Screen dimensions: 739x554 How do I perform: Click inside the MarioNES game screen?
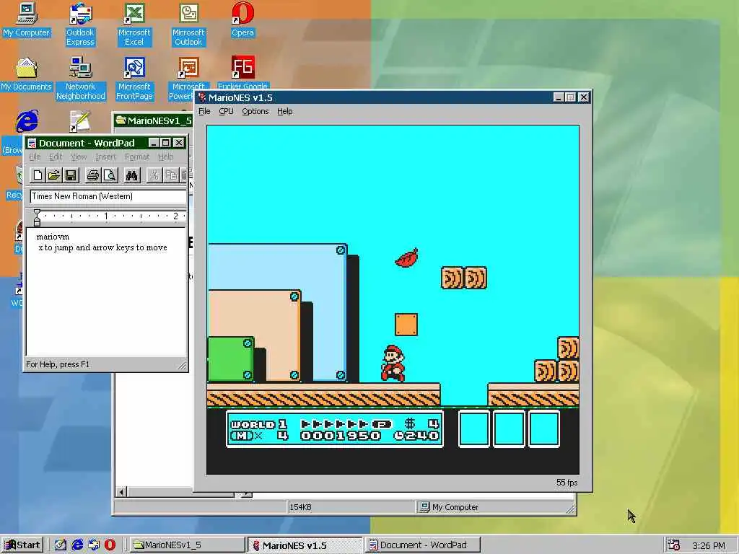(393, 299)
